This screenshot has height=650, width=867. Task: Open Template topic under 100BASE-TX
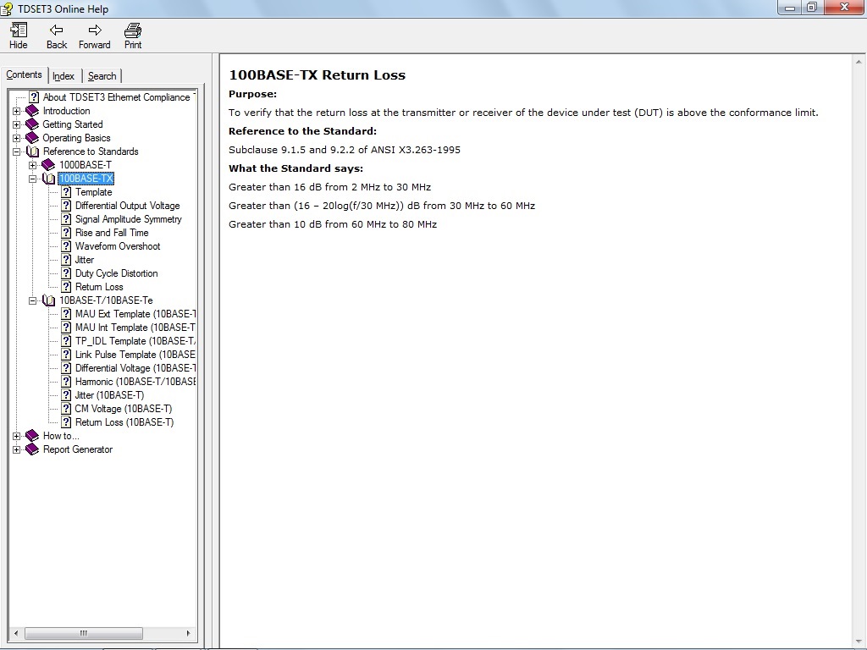point(93,192)
